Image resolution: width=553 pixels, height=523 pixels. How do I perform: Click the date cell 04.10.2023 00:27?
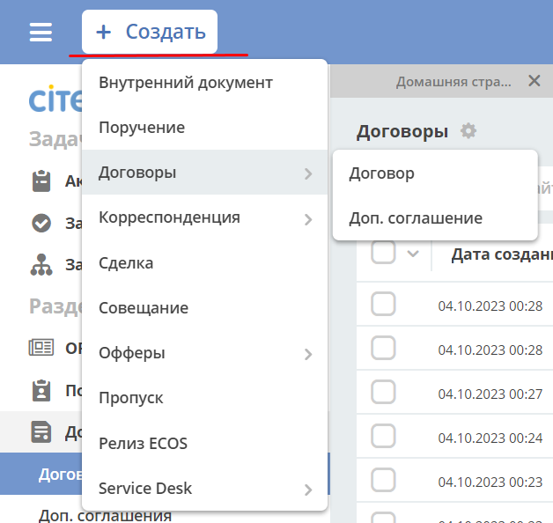click(490, 394)
